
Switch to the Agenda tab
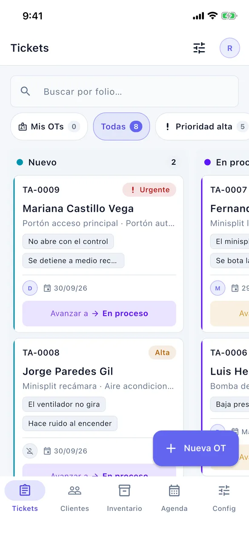point(174,496)
